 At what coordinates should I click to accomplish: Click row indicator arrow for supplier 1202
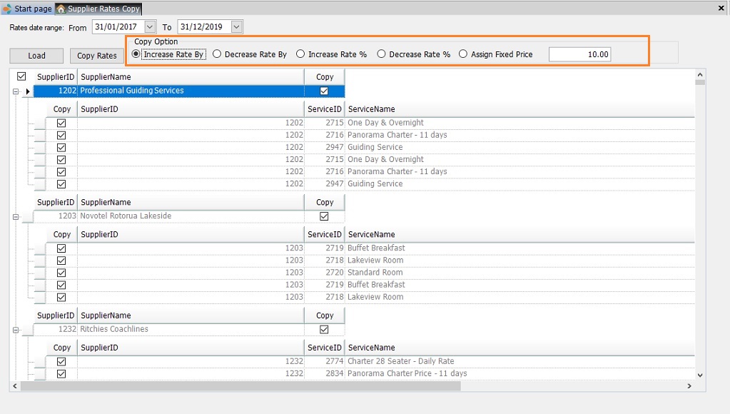pos(28,91)
